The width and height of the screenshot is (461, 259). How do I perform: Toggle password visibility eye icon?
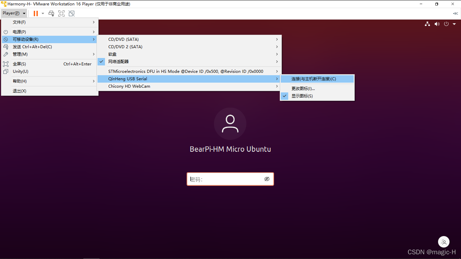pyautogui.click(x=267, y=179)
